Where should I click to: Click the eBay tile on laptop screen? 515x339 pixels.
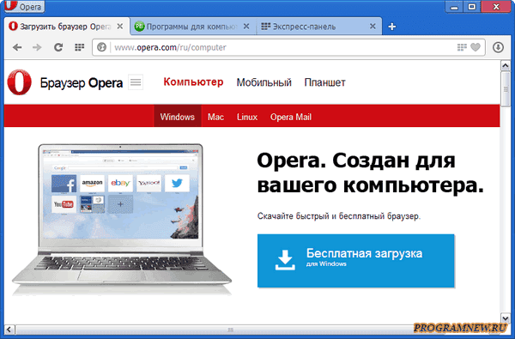click(120, 184)
